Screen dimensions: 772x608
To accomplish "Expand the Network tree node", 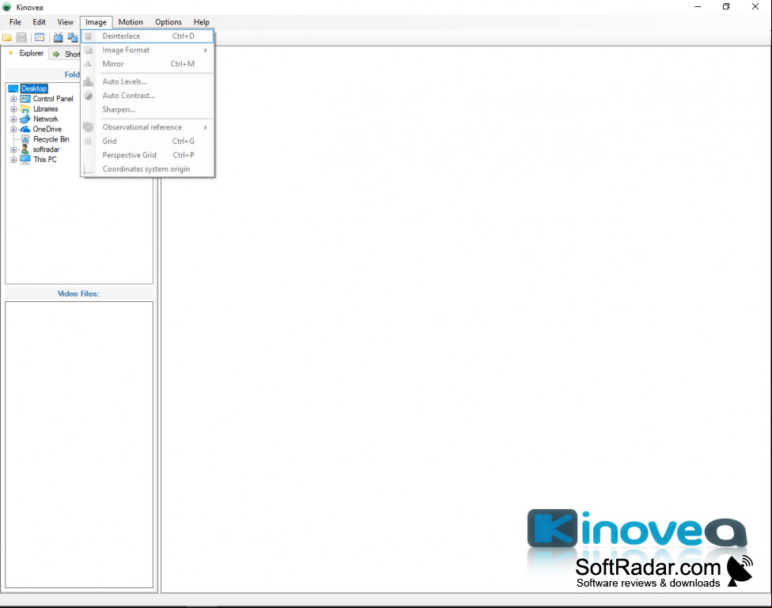I will (13, 119).
